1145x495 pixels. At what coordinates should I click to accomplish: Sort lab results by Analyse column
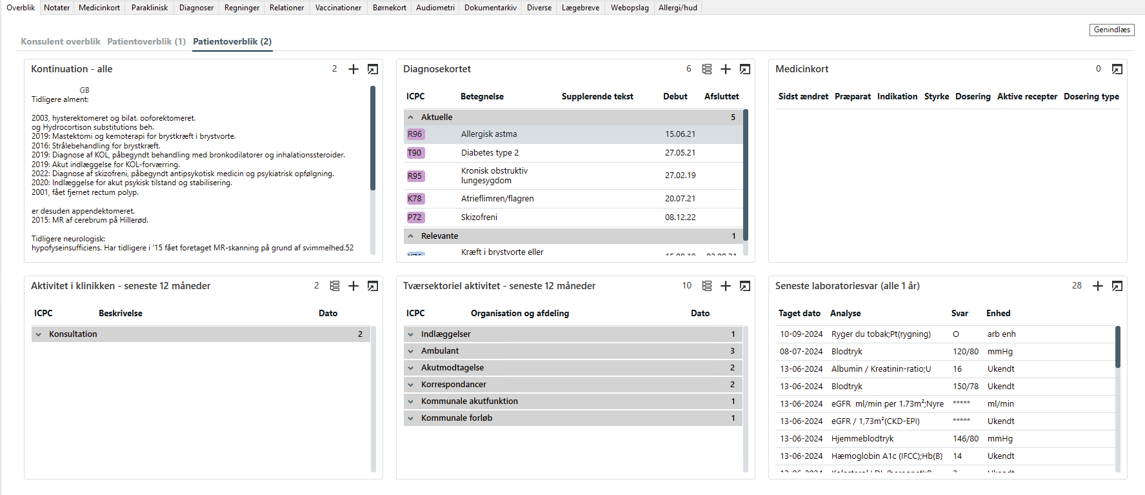point(845,314)
